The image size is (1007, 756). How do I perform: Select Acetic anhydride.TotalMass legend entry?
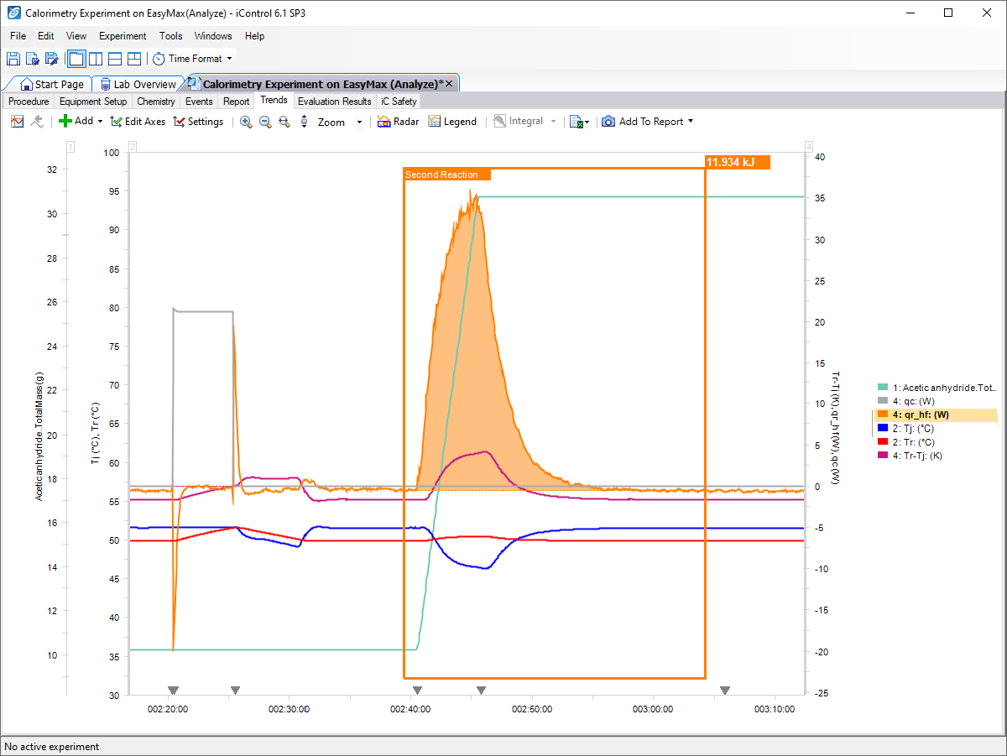click(936, 388)
